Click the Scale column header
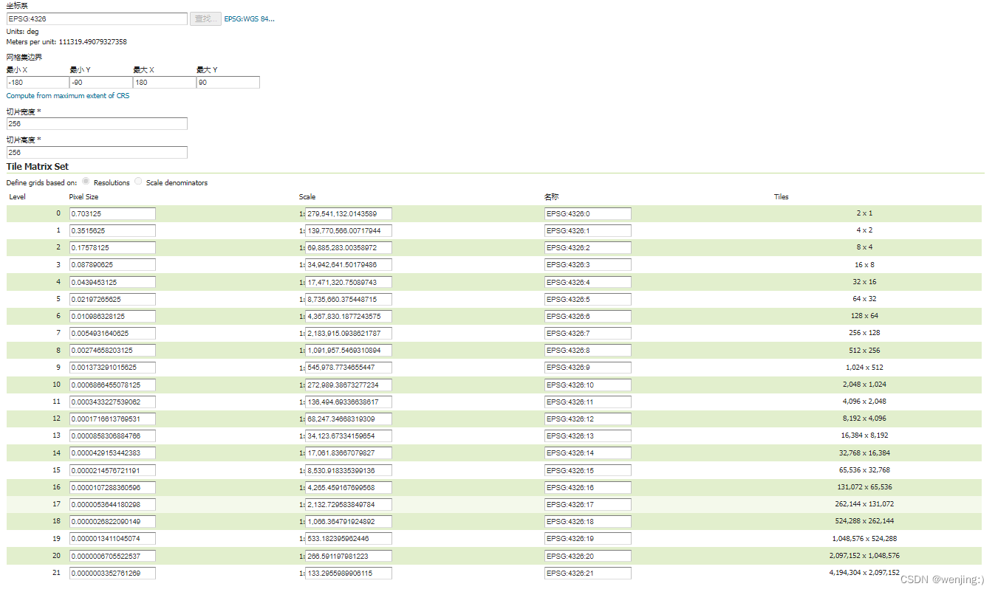Image resolution: width=995 pixels, height=592 pixels. click(307, 197)
